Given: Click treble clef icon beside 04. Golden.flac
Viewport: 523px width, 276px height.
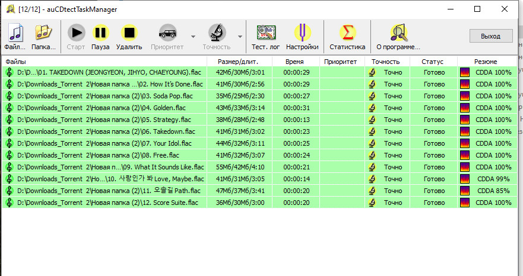Looking at the screenshot, I should (9, 108).
